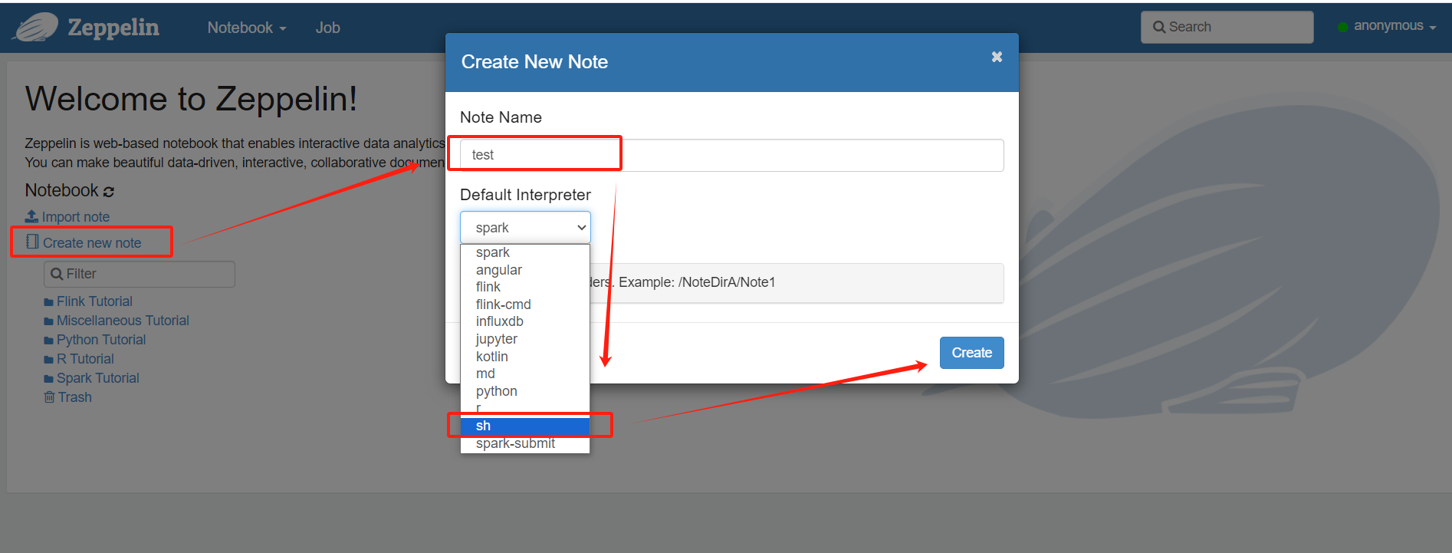Image resolution: width=1452 pixels, height=553 pixels.
Task: Click the Import note link
Action: 75,217
